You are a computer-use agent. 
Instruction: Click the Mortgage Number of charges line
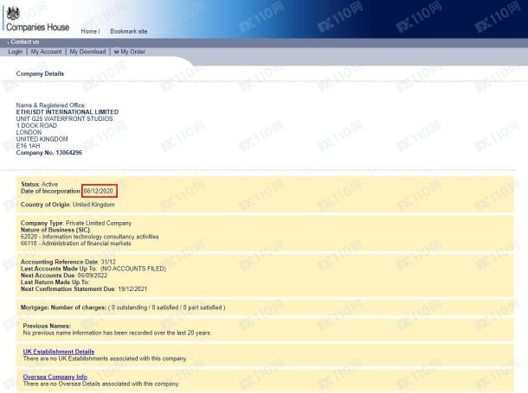pyautogui.click(x=123, y=307)
